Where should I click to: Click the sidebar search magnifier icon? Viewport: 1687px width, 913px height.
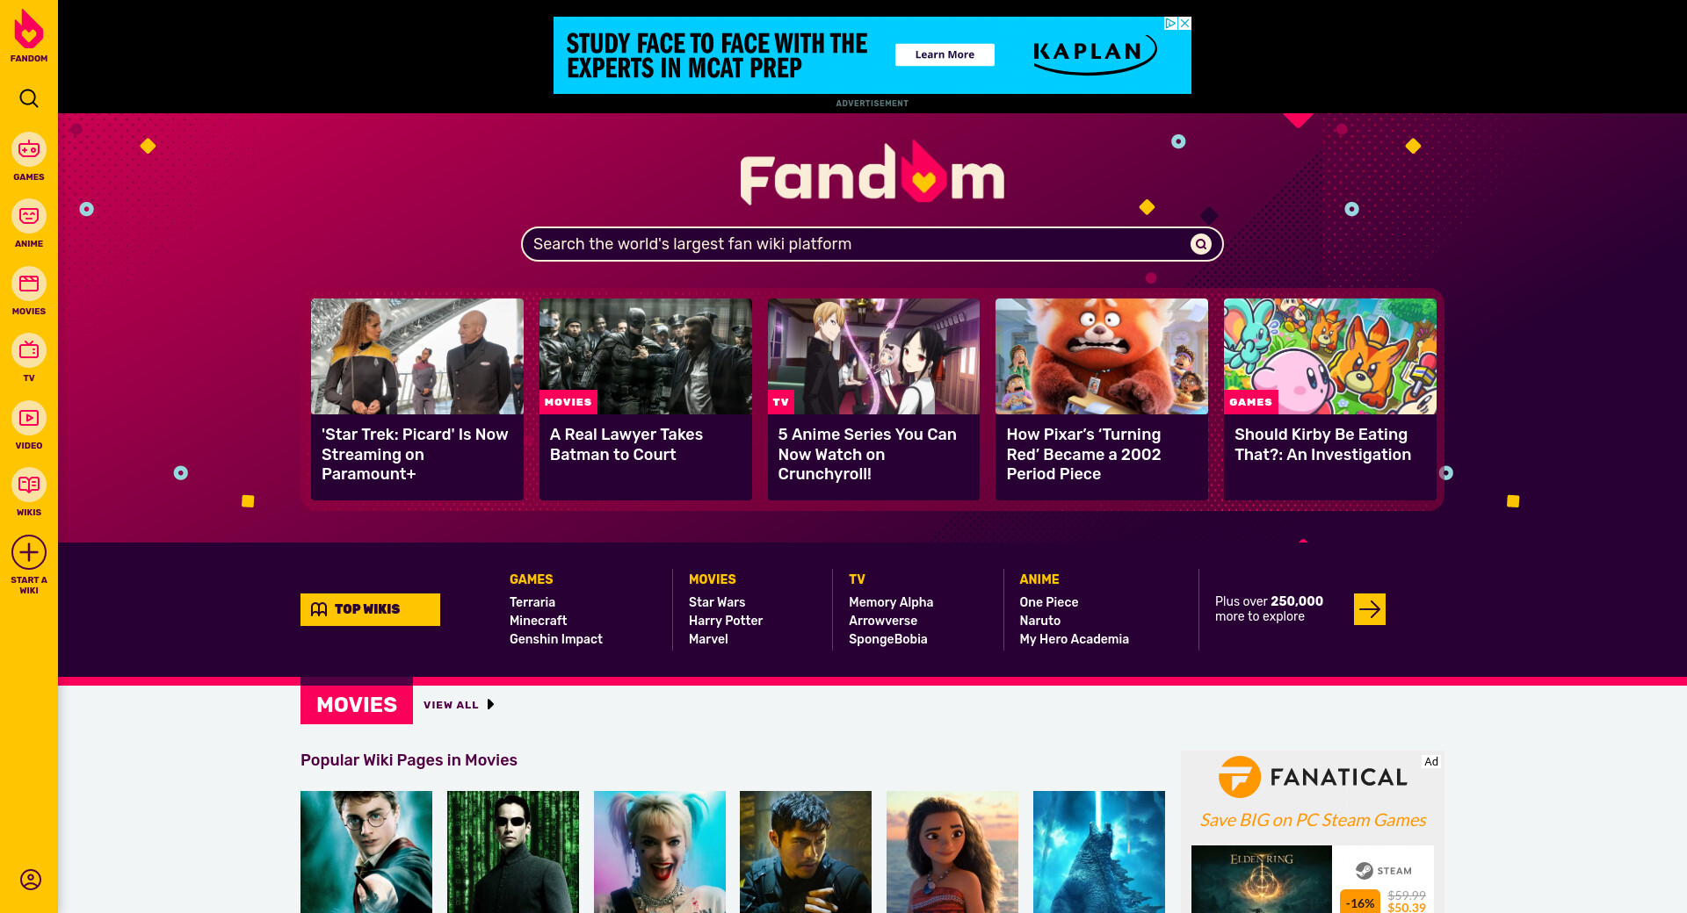(29, 98)
